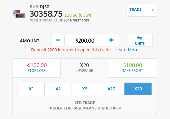Open the Stop Loss tab
The width and height of the screenshot is (170, 119).
click(37, 68)
